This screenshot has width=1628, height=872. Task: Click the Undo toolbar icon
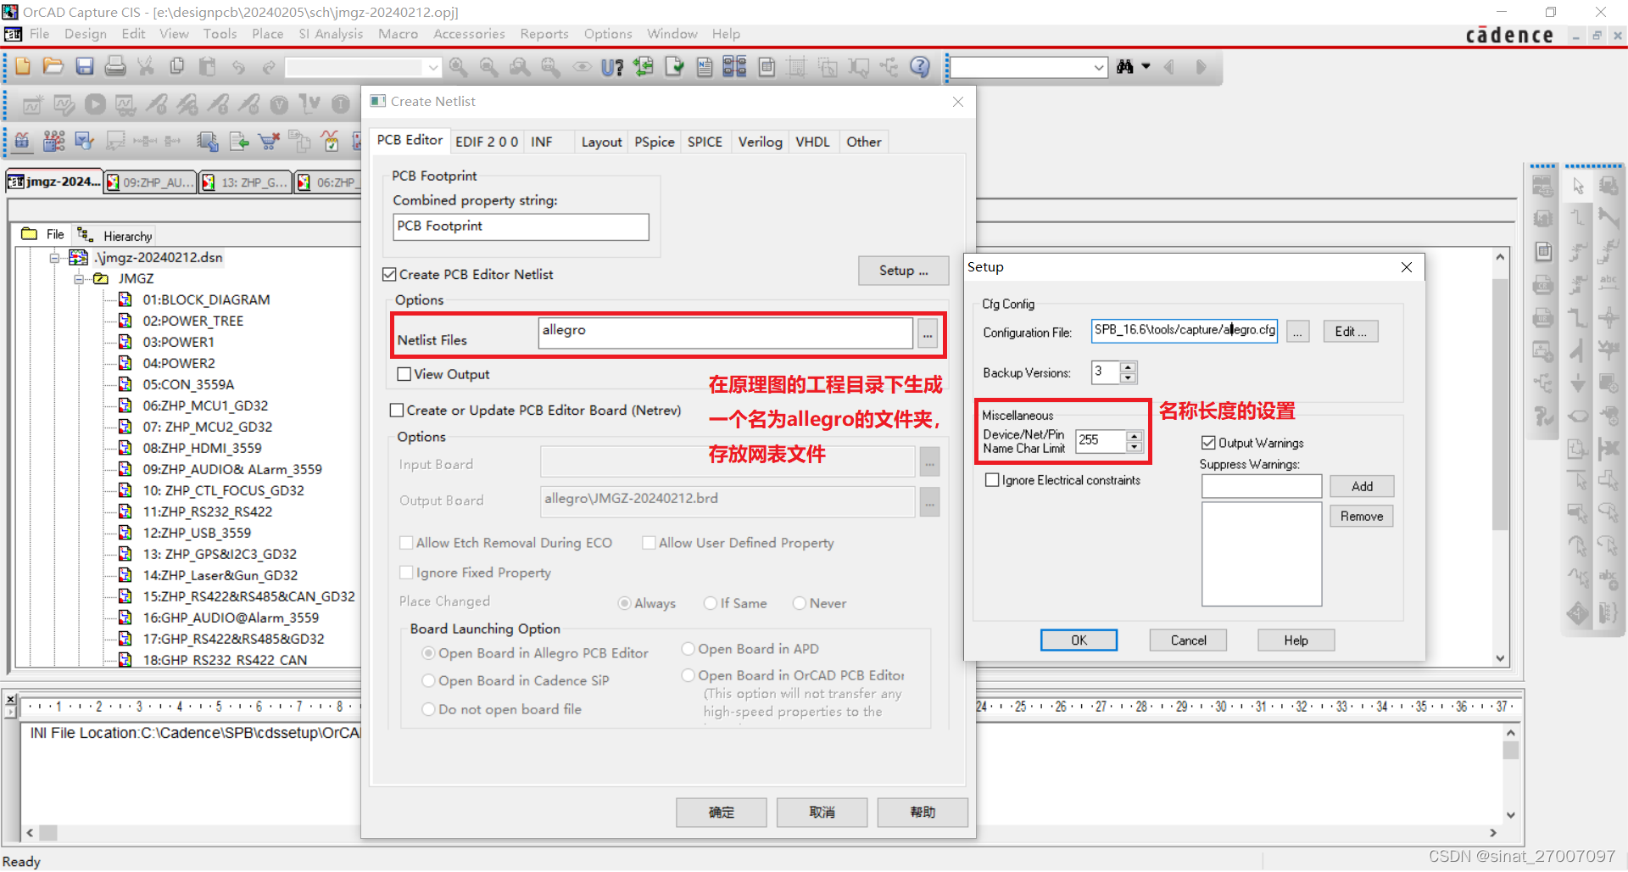(x=238, y=66)
